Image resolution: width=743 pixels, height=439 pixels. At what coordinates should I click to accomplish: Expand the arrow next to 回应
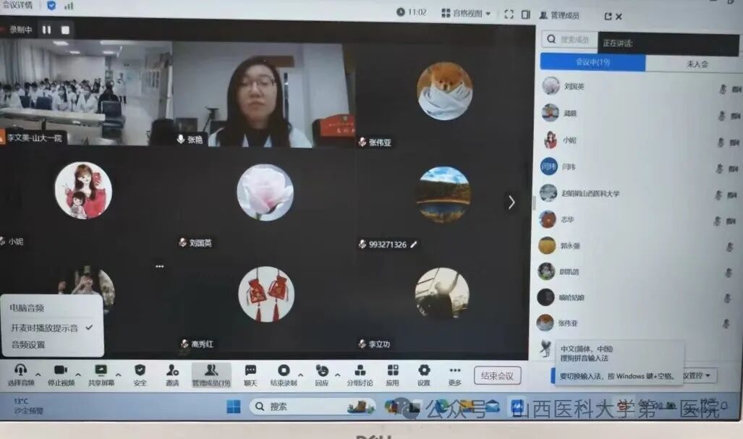pos(337,375)
